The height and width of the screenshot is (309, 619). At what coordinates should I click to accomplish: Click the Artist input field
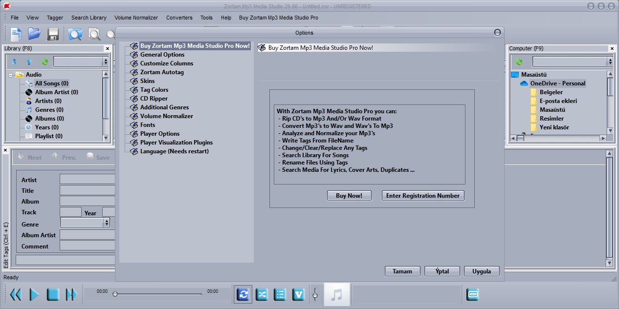tap(87, 179)
